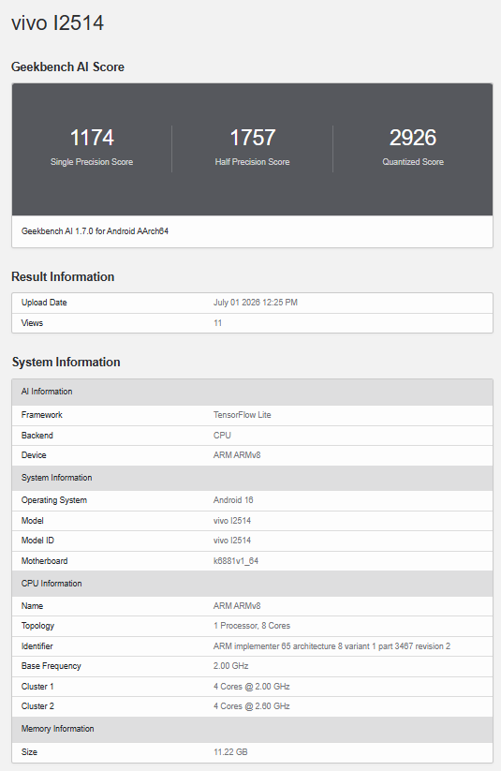
Task: Click the Identifier label
Action: tap(37, 646)
